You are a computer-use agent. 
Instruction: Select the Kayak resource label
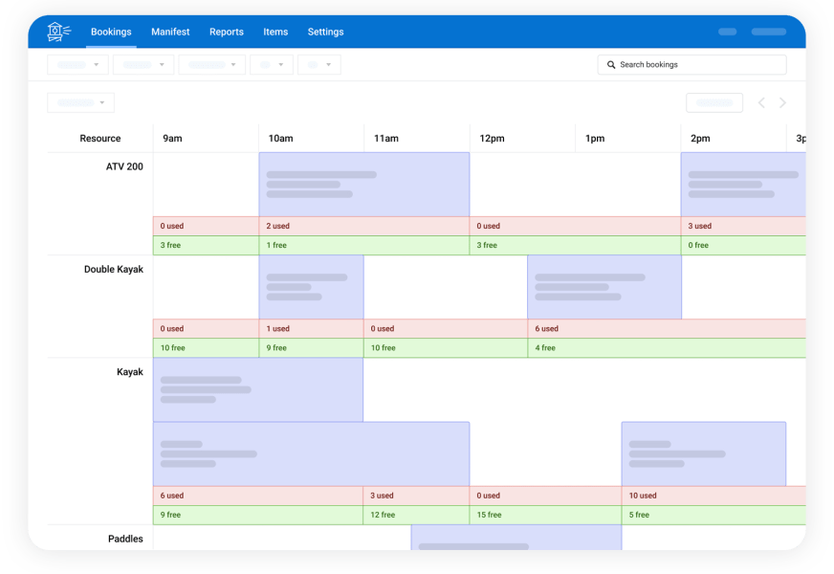[x=130, y=372]
